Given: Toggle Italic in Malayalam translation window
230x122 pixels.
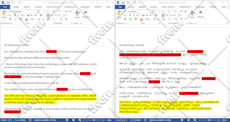Looking at the screenshot, I should (134, 16).
